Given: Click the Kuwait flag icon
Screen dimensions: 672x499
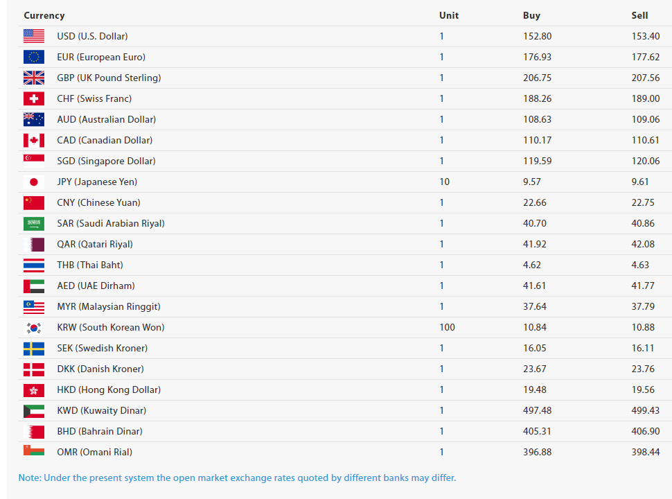Looking at the screenshot, I should click(x=34, y=411).
